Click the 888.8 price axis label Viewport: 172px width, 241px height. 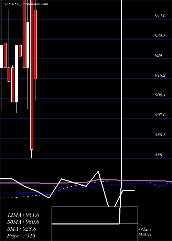160,135
